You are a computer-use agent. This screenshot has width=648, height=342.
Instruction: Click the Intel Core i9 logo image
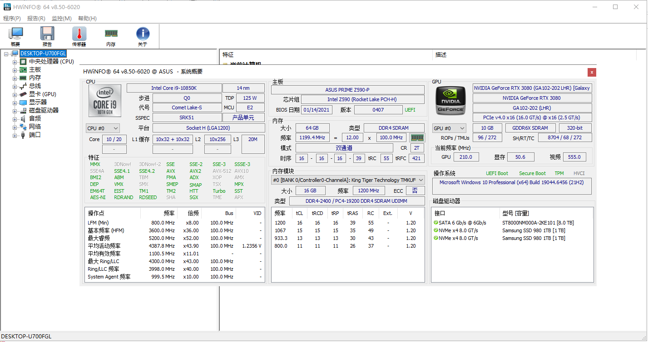(x=105, y=102)
